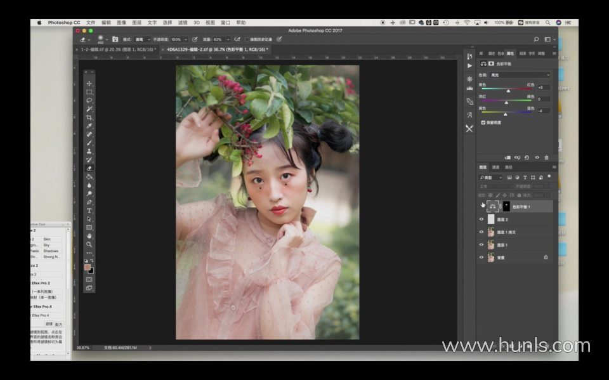Open the tool preset picker arrow
The width and height of the screenshot is (609, 380).
point(89,39)
